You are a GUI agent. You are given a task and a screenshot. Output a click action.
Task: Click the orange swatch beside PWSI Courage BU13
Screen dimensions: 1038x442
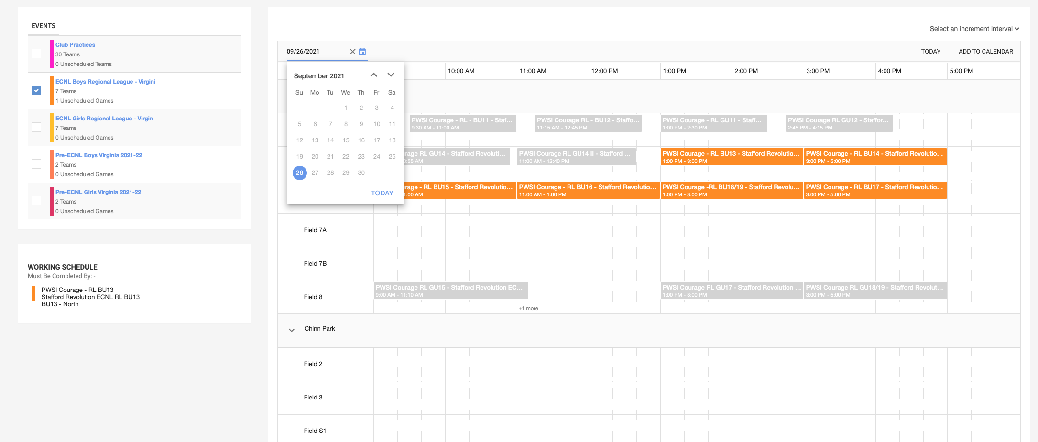pos(33,293)
